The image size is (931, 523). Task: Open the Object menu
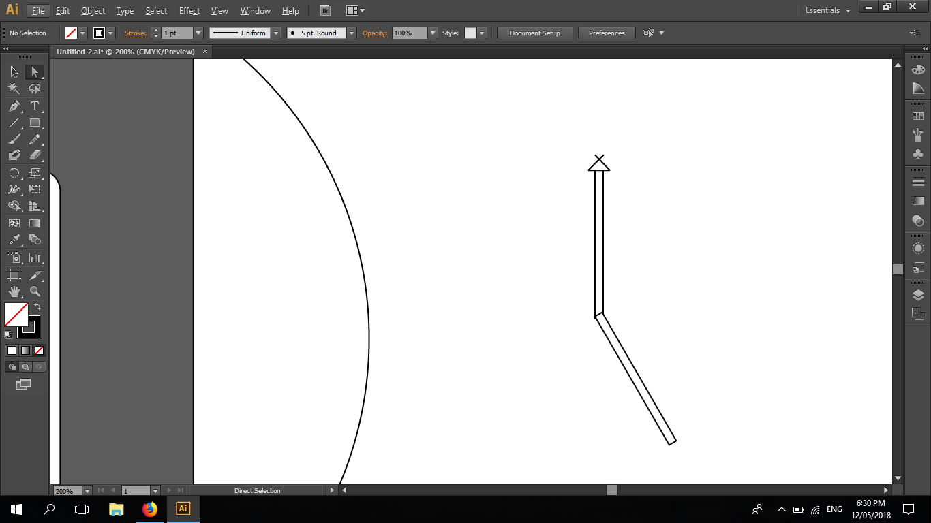point(93,11)
